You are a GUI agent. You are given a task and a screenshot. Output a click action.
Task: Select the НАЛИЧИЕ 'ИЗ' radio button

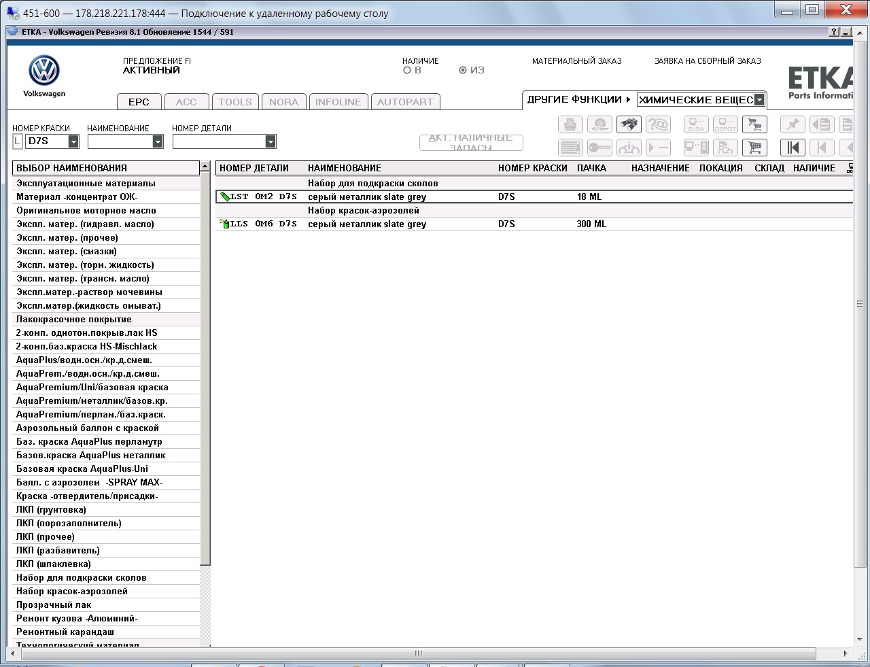click(463, 70)
